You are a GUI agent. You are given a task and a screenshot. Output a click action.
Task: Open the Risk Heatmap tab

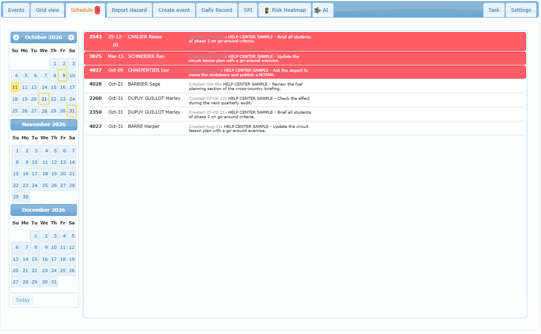[x=285, y=10]
